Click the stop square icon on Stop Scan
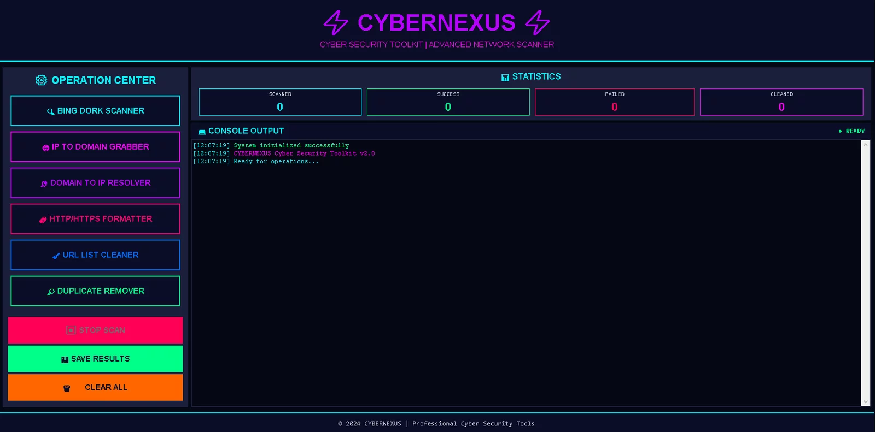This screenshot has height=432, width=875. click(71, 330)
